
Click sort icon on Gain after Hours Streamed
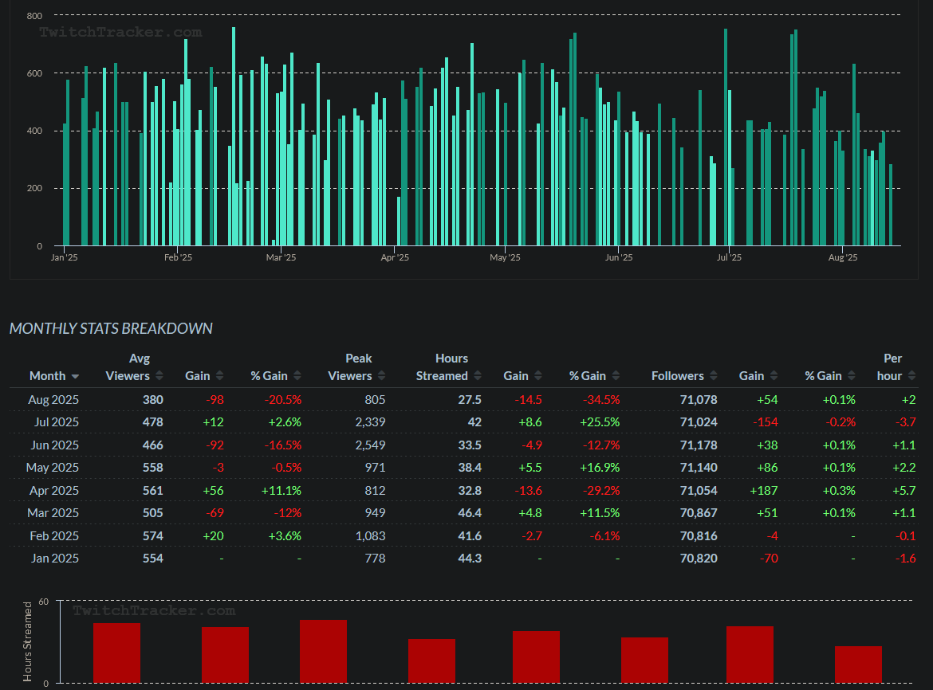538,376
